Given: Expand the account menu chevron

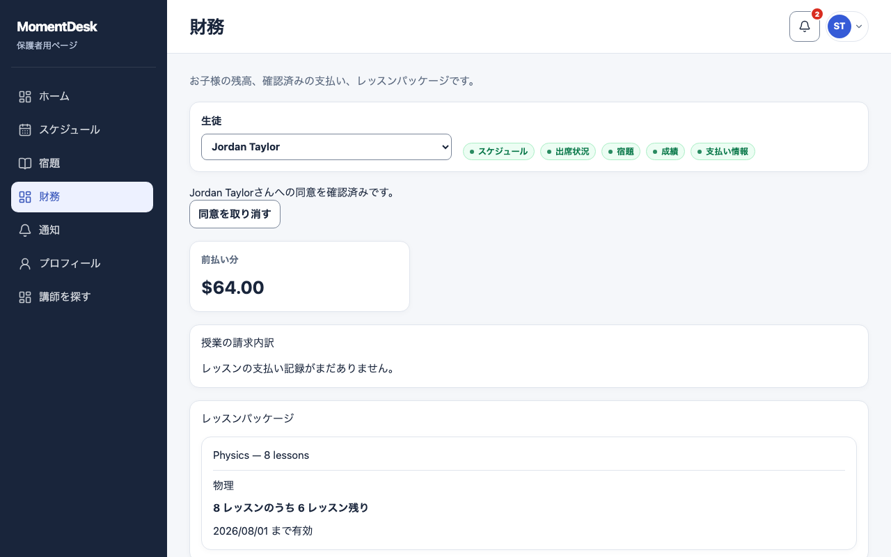Looking at the screenshot, I should [859, 26].
